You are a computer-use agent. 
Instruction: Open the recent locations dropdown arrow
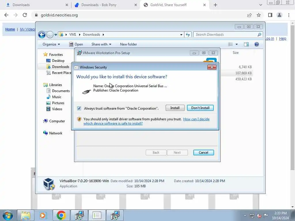coord(56,35)
